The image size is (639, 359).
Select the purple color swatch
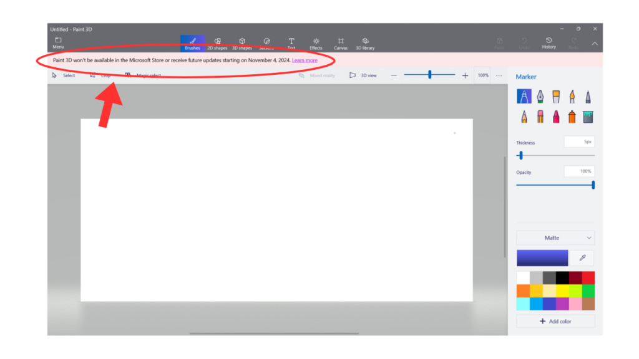[562, 304]
